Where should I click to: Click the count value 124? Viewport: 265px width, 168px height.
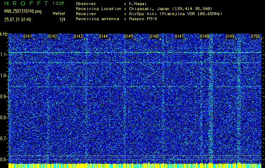tap(62, 20)
